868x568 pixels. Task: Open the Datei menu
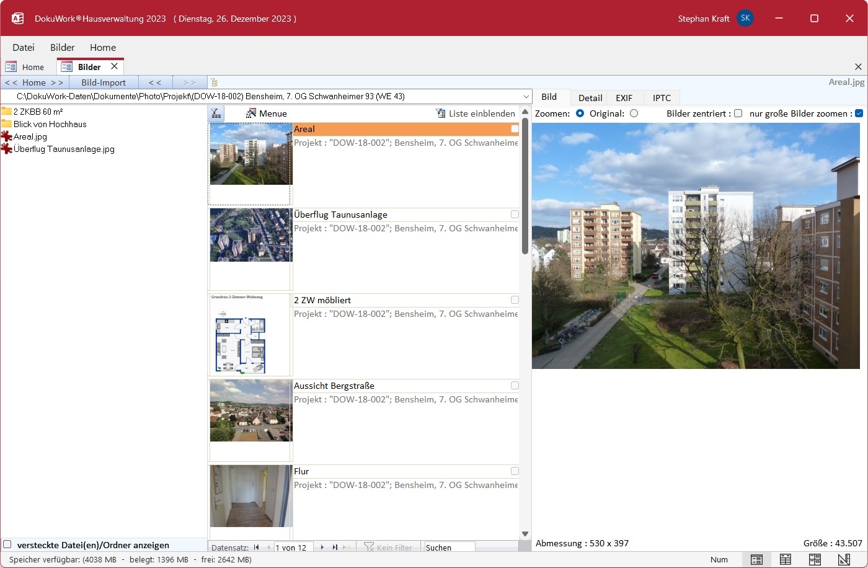tap(24, 47)
